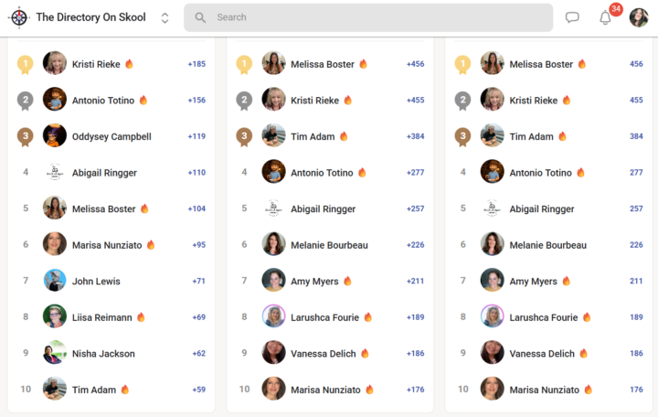Click The Directory On Skool compass logo
This screenshot has height=417, width=658.
[x=18, y=17]
